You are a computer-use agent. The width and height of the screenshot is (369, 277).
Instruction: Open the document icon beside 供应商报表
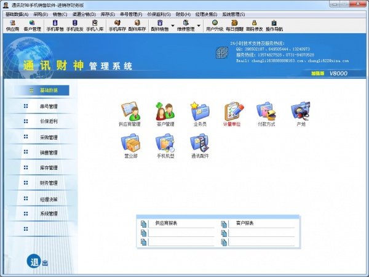click(143, 224)
